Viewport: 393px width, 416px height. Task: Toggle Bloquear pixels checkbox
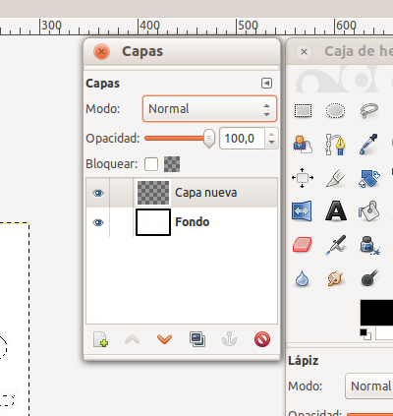coord(151,164)
